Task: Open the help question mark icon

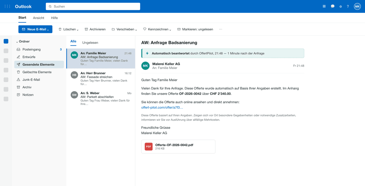Action: pyautogui.click(x=348, y=6)
